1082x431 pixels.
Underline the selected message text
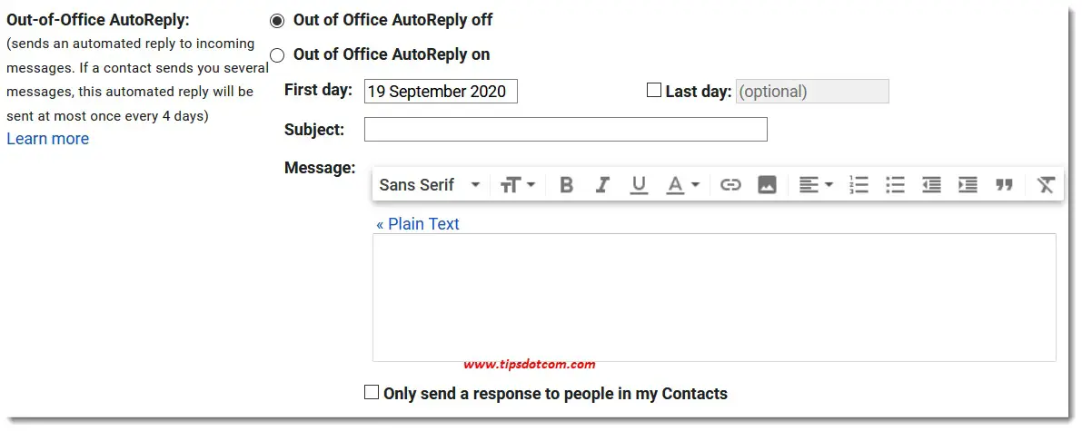(x=639, y=185)
